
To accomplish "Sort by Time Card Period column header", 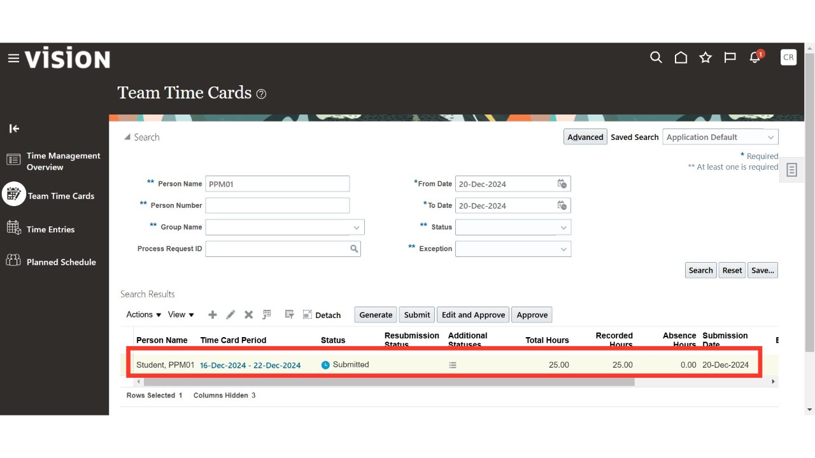I will tap(233, 340).
